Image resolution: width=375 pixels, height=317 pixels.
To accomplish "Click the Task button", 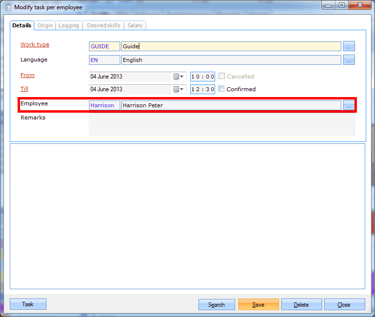I will (x=28, y=304).
